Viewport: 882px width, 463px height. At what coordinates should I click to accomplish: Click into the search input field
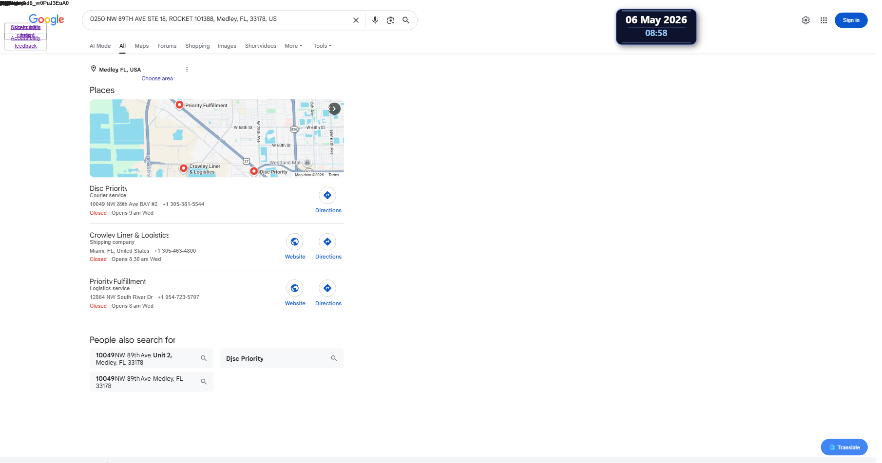tap(217, 19)
